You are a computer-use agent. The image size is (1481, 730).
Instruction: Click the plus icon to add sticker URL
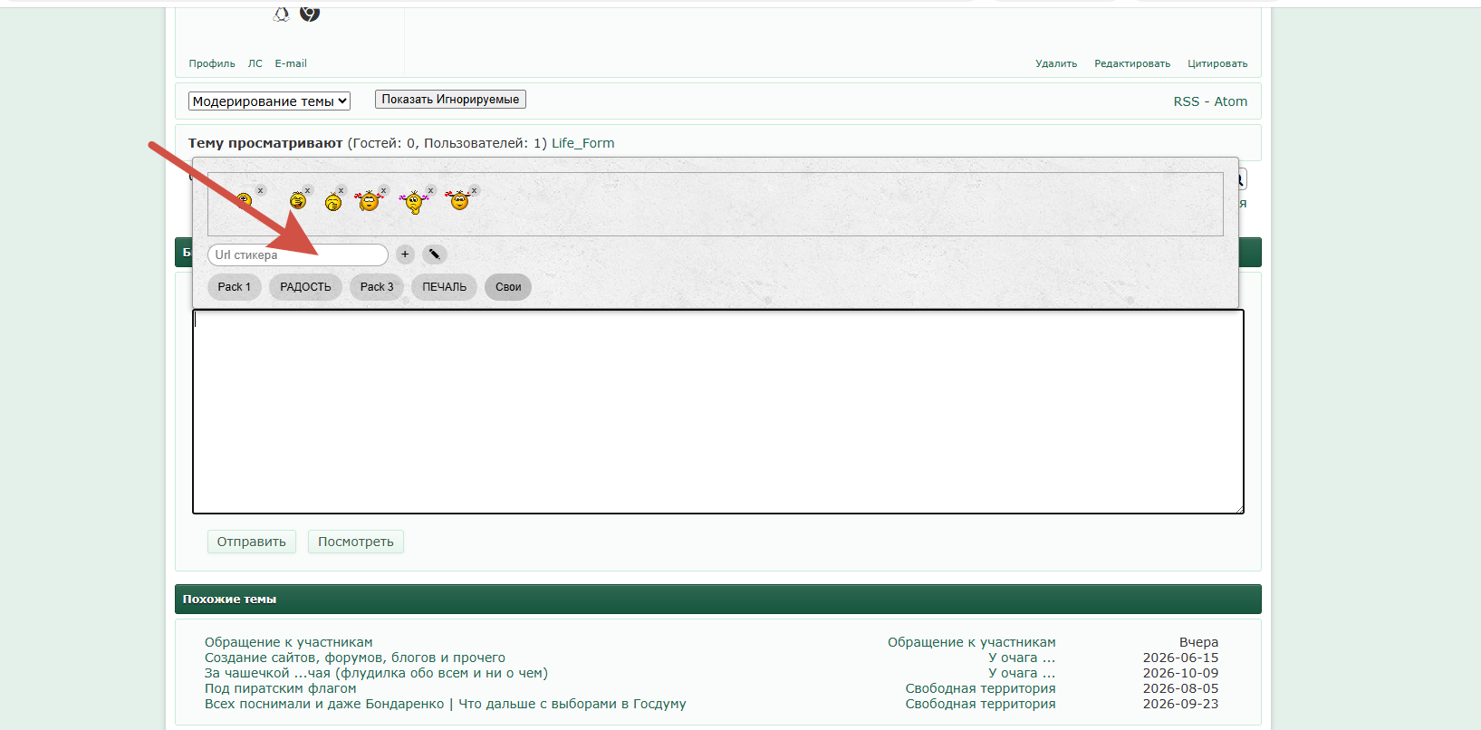405,255
